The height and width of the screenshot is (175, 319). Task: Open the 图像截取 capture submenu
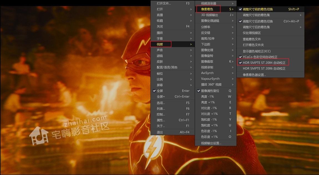tap(216, 62)
